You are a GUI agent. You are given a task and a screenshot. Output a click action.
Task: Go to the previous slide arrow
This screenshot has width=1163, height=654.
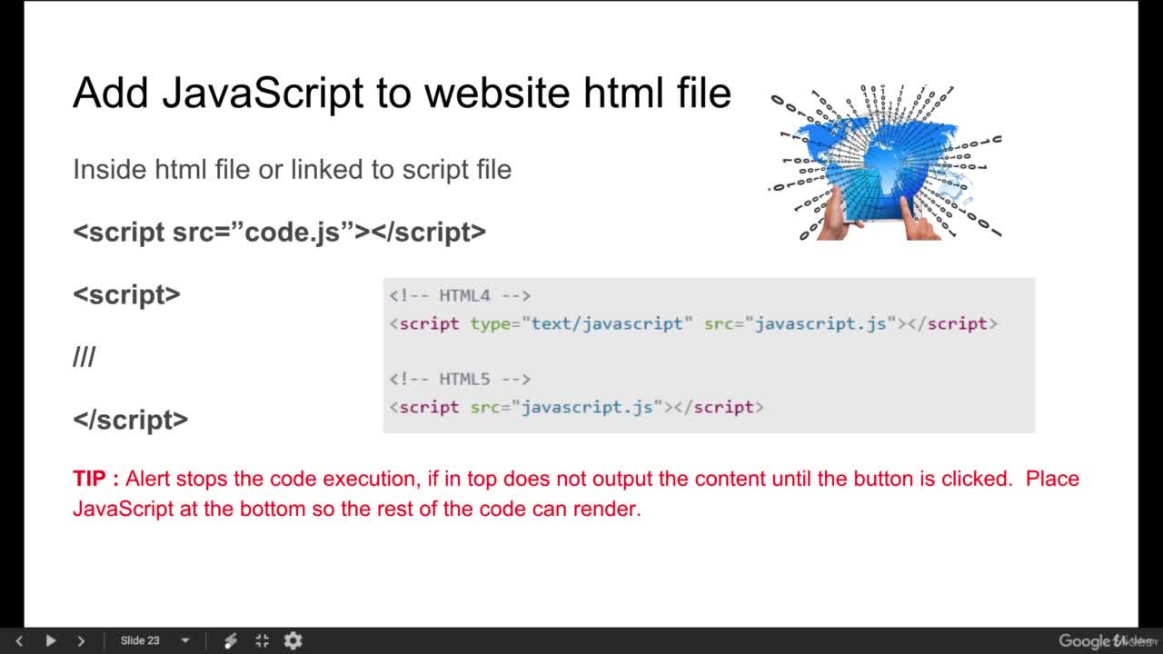[x=19, y=640]
